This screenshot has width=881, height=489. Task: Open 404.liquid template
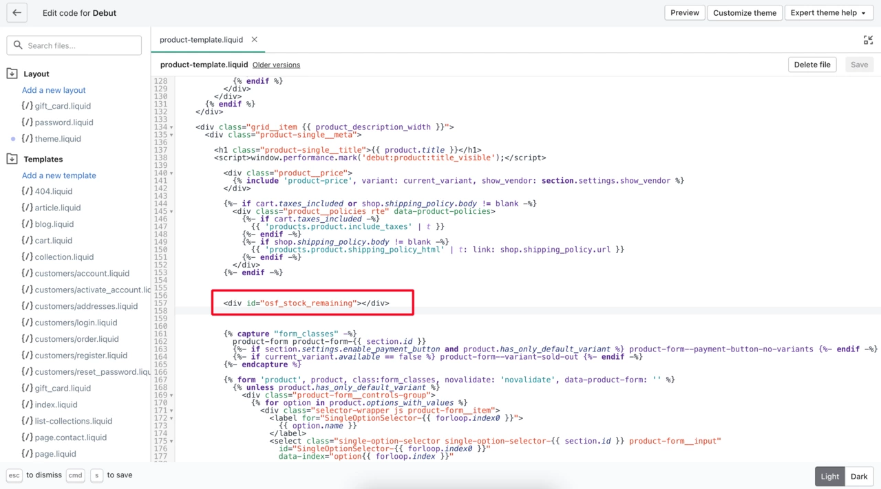[54, 191]
